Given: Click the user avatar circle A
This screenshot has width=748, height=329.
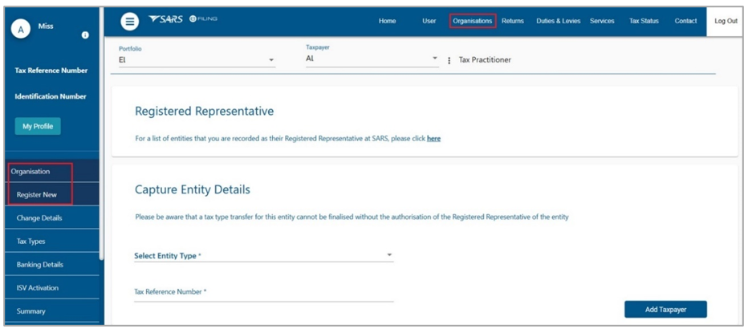Looking at the screenshot, I should tap(21, 30).
